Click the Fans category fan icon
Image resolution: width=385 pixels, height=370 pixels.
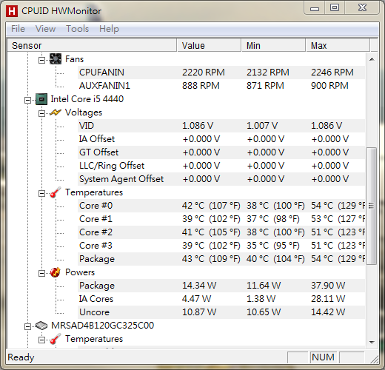click(x=56, y=59)
